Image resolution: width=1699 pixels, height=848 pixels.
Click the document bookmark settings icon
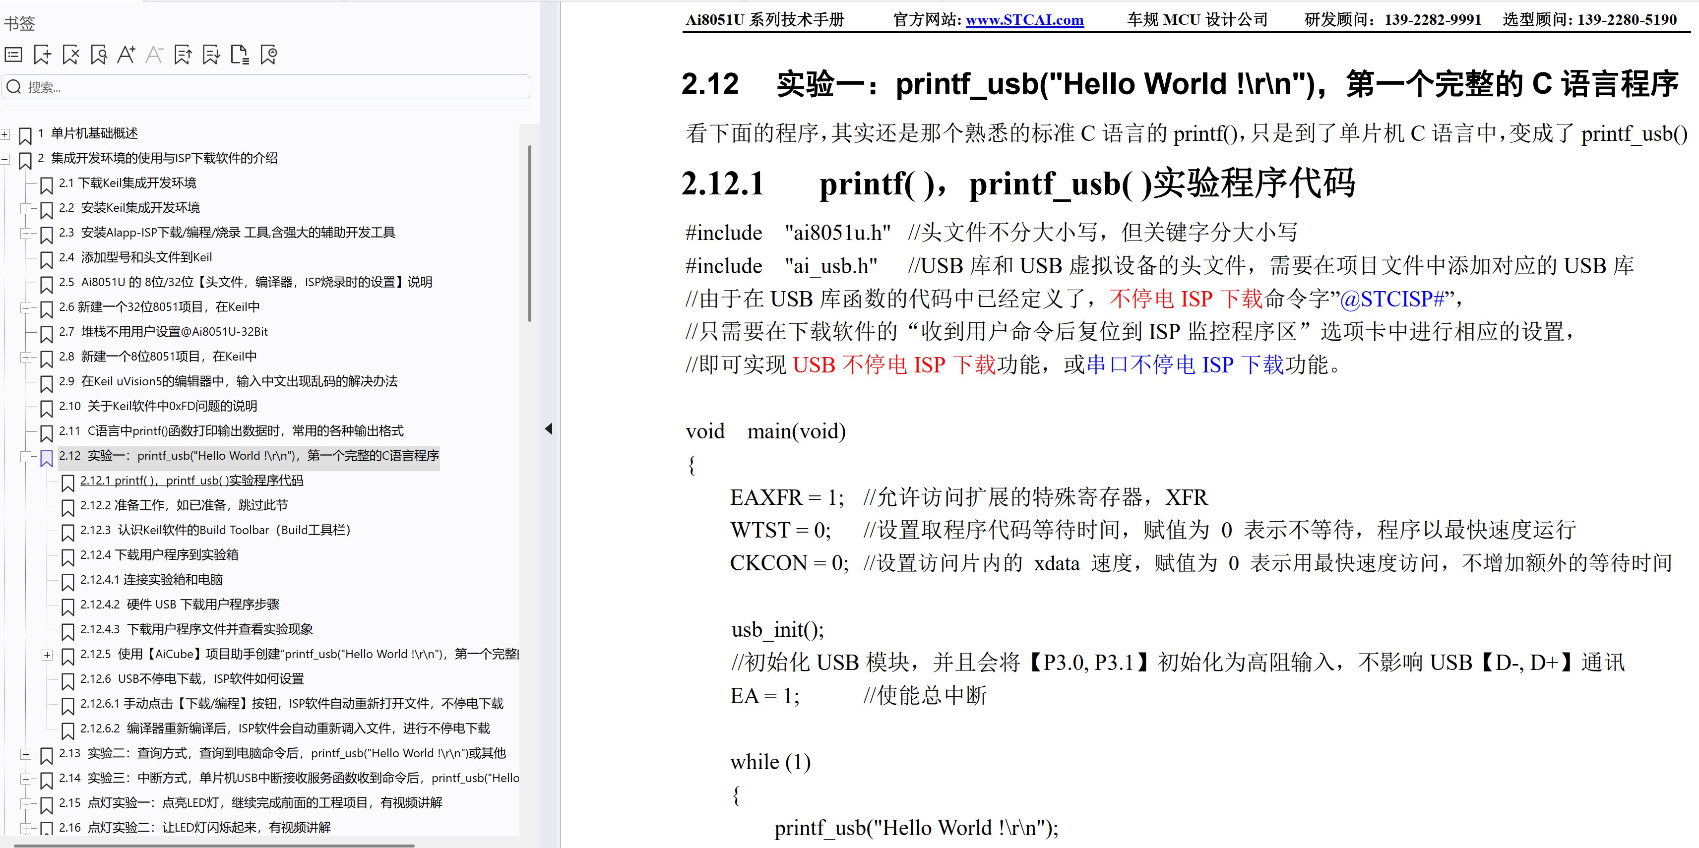[x=240, y=55]
